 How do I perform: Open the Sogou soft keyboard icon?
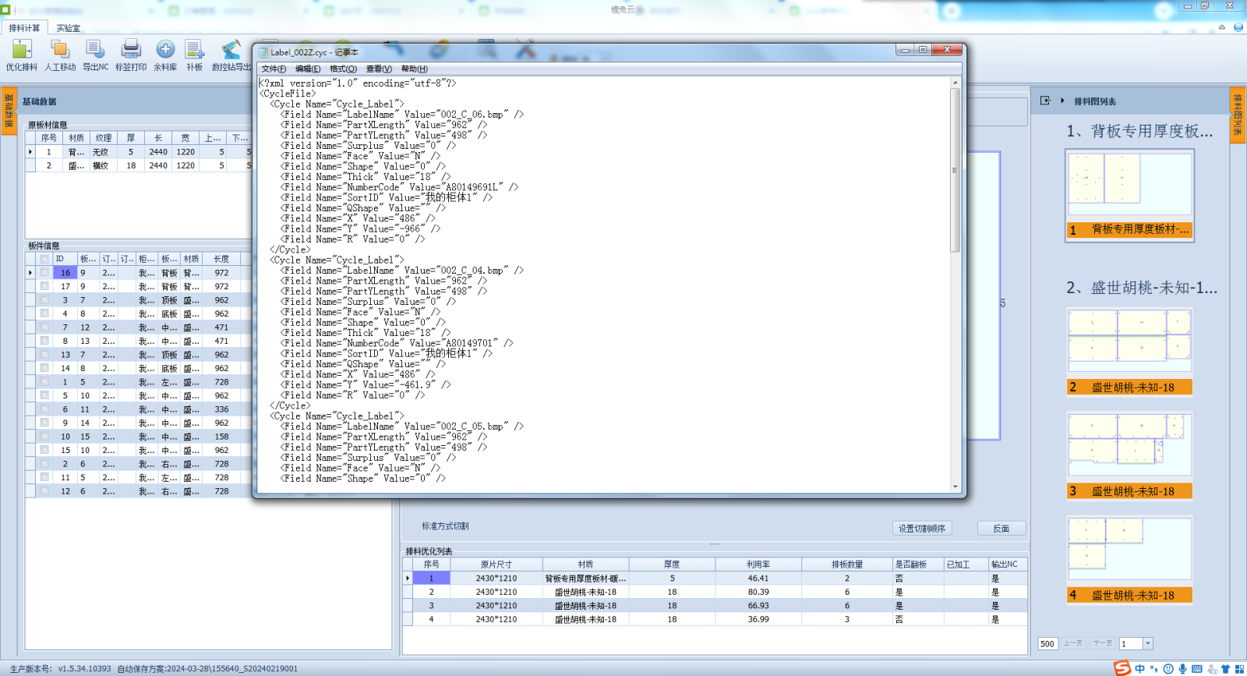(x=1197, y=669)
